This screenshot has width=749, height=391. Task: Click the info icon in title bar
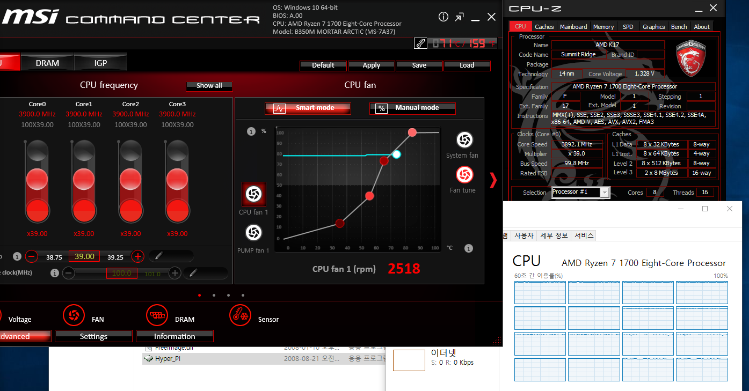coord(443,17)
